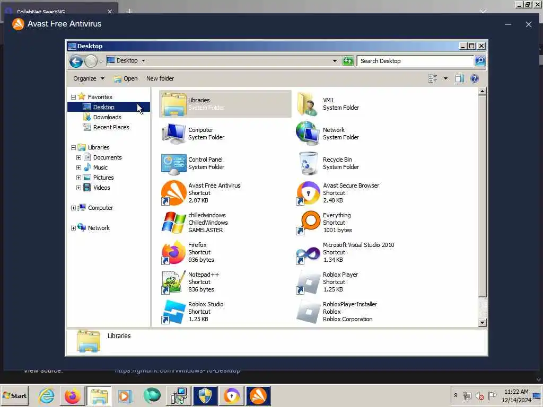Expand the Network tree node
This screenshot has height=407, width=543.
(x=73, y=228)
